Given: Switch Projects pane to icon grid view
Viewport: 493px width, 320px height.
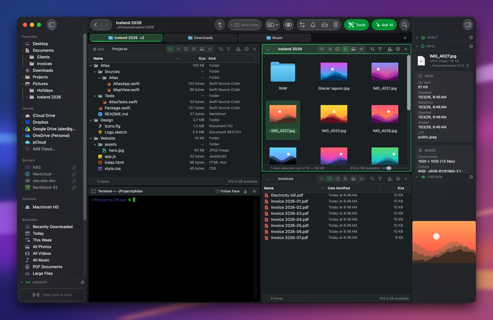Looking at the screenshot, I should tap(194, 49).
